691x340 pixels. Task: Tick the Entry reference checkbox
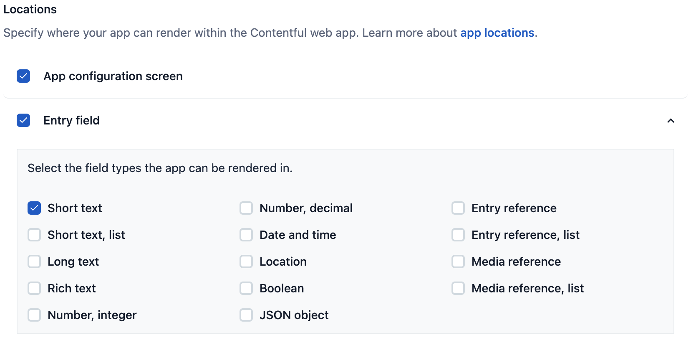click(458, 208)
